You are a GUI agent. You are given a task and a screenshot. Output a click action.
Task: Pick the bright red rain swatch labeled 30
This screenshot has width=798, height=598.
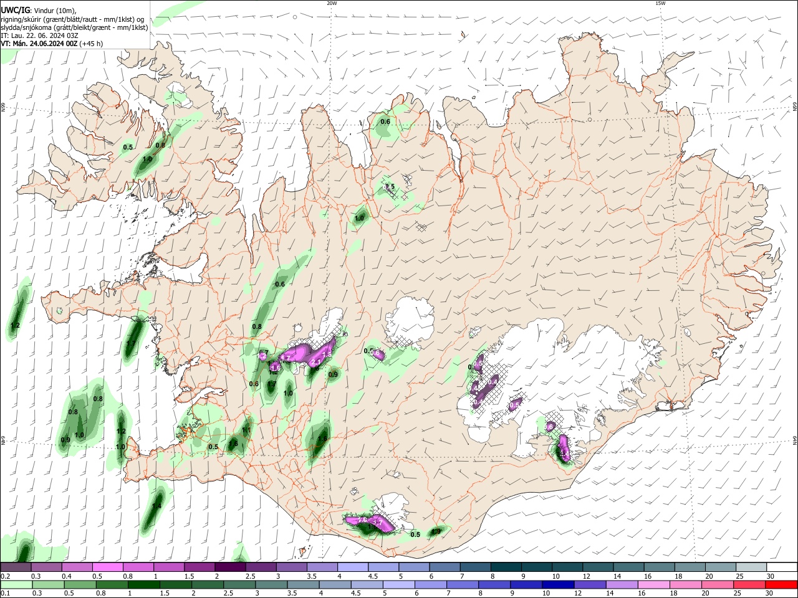[782, 584]
